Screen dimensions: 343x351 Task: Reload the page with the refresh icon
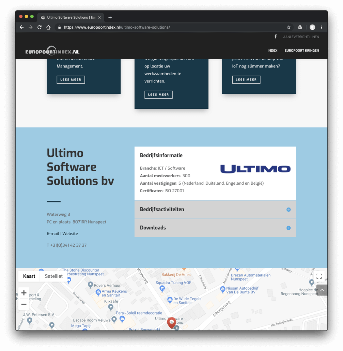point(40,27)
